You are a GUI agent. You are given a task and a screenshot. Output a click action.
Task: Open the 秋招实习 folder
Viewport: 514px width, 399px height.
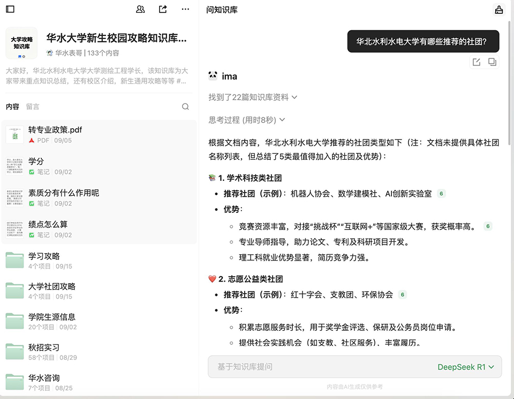click(44, 348)
